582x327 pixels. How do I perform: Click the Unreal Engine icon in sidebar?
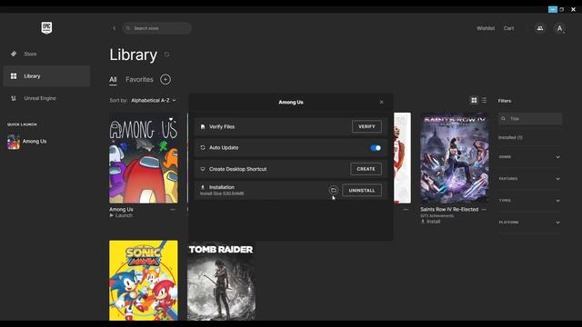click(14, 98)
